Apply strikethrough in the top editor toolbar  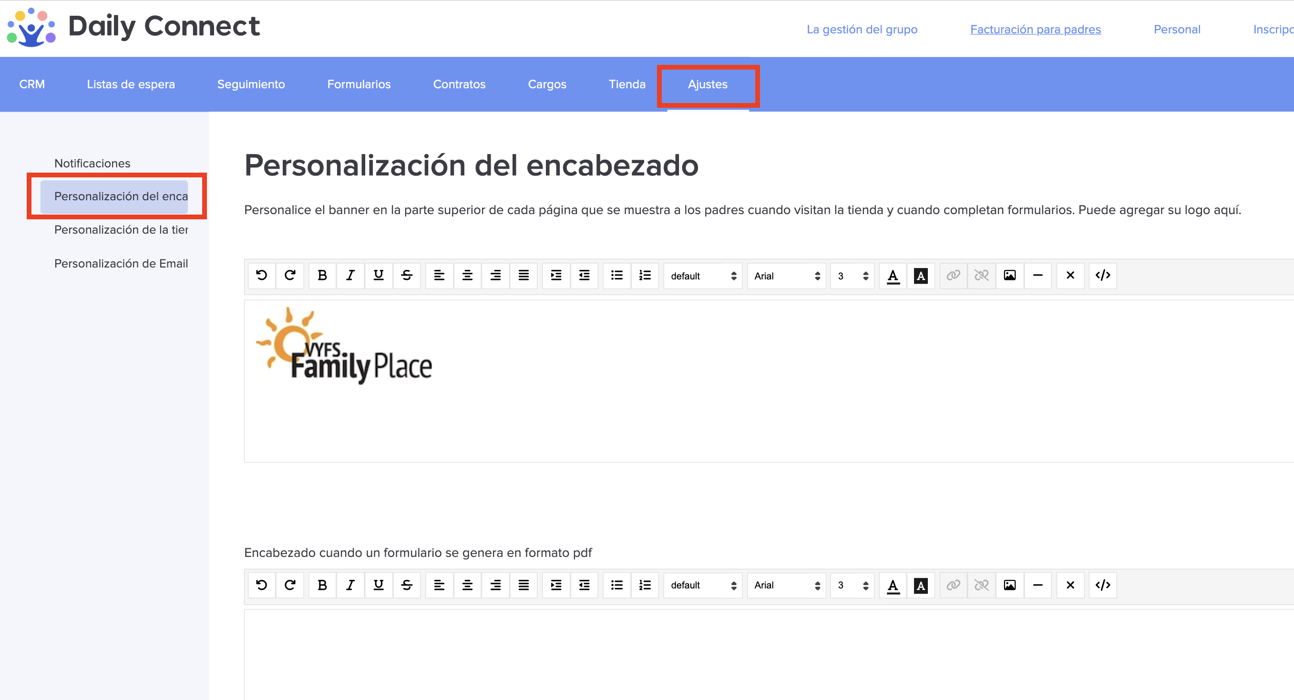click(x=406, y=276)
